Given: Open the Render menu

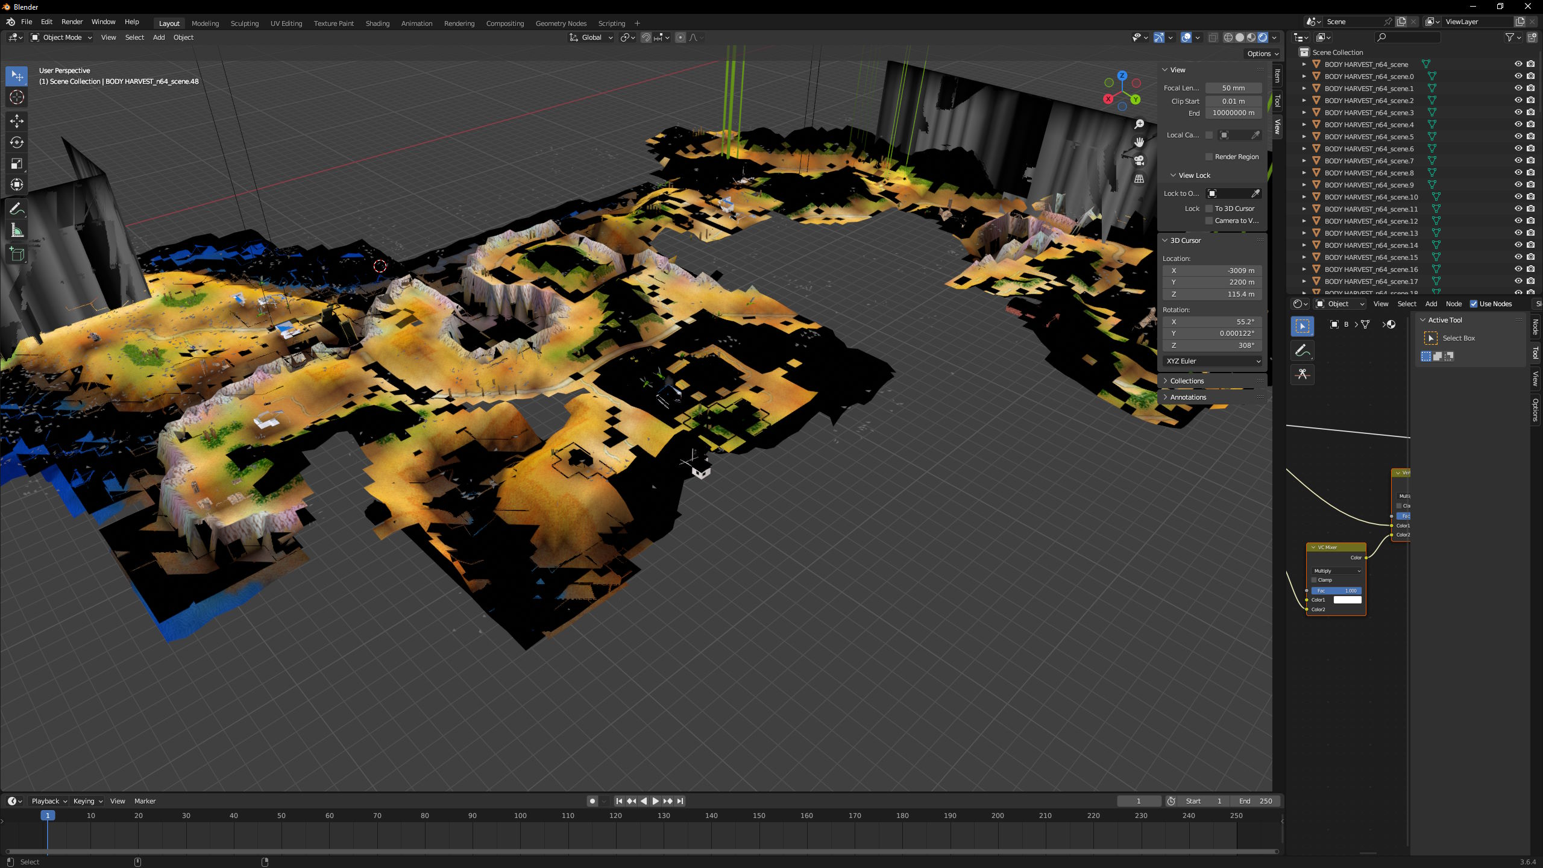Looking at the screenshot, I should point(72,22).
